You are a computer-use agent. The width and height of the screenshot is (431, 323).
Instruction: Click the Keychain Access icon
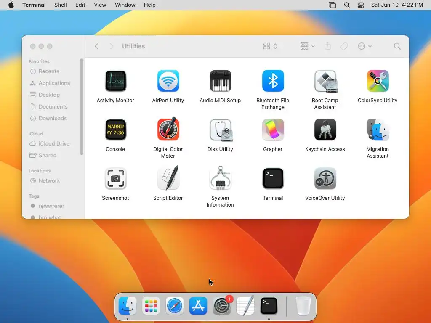click(x=325, y=130)
